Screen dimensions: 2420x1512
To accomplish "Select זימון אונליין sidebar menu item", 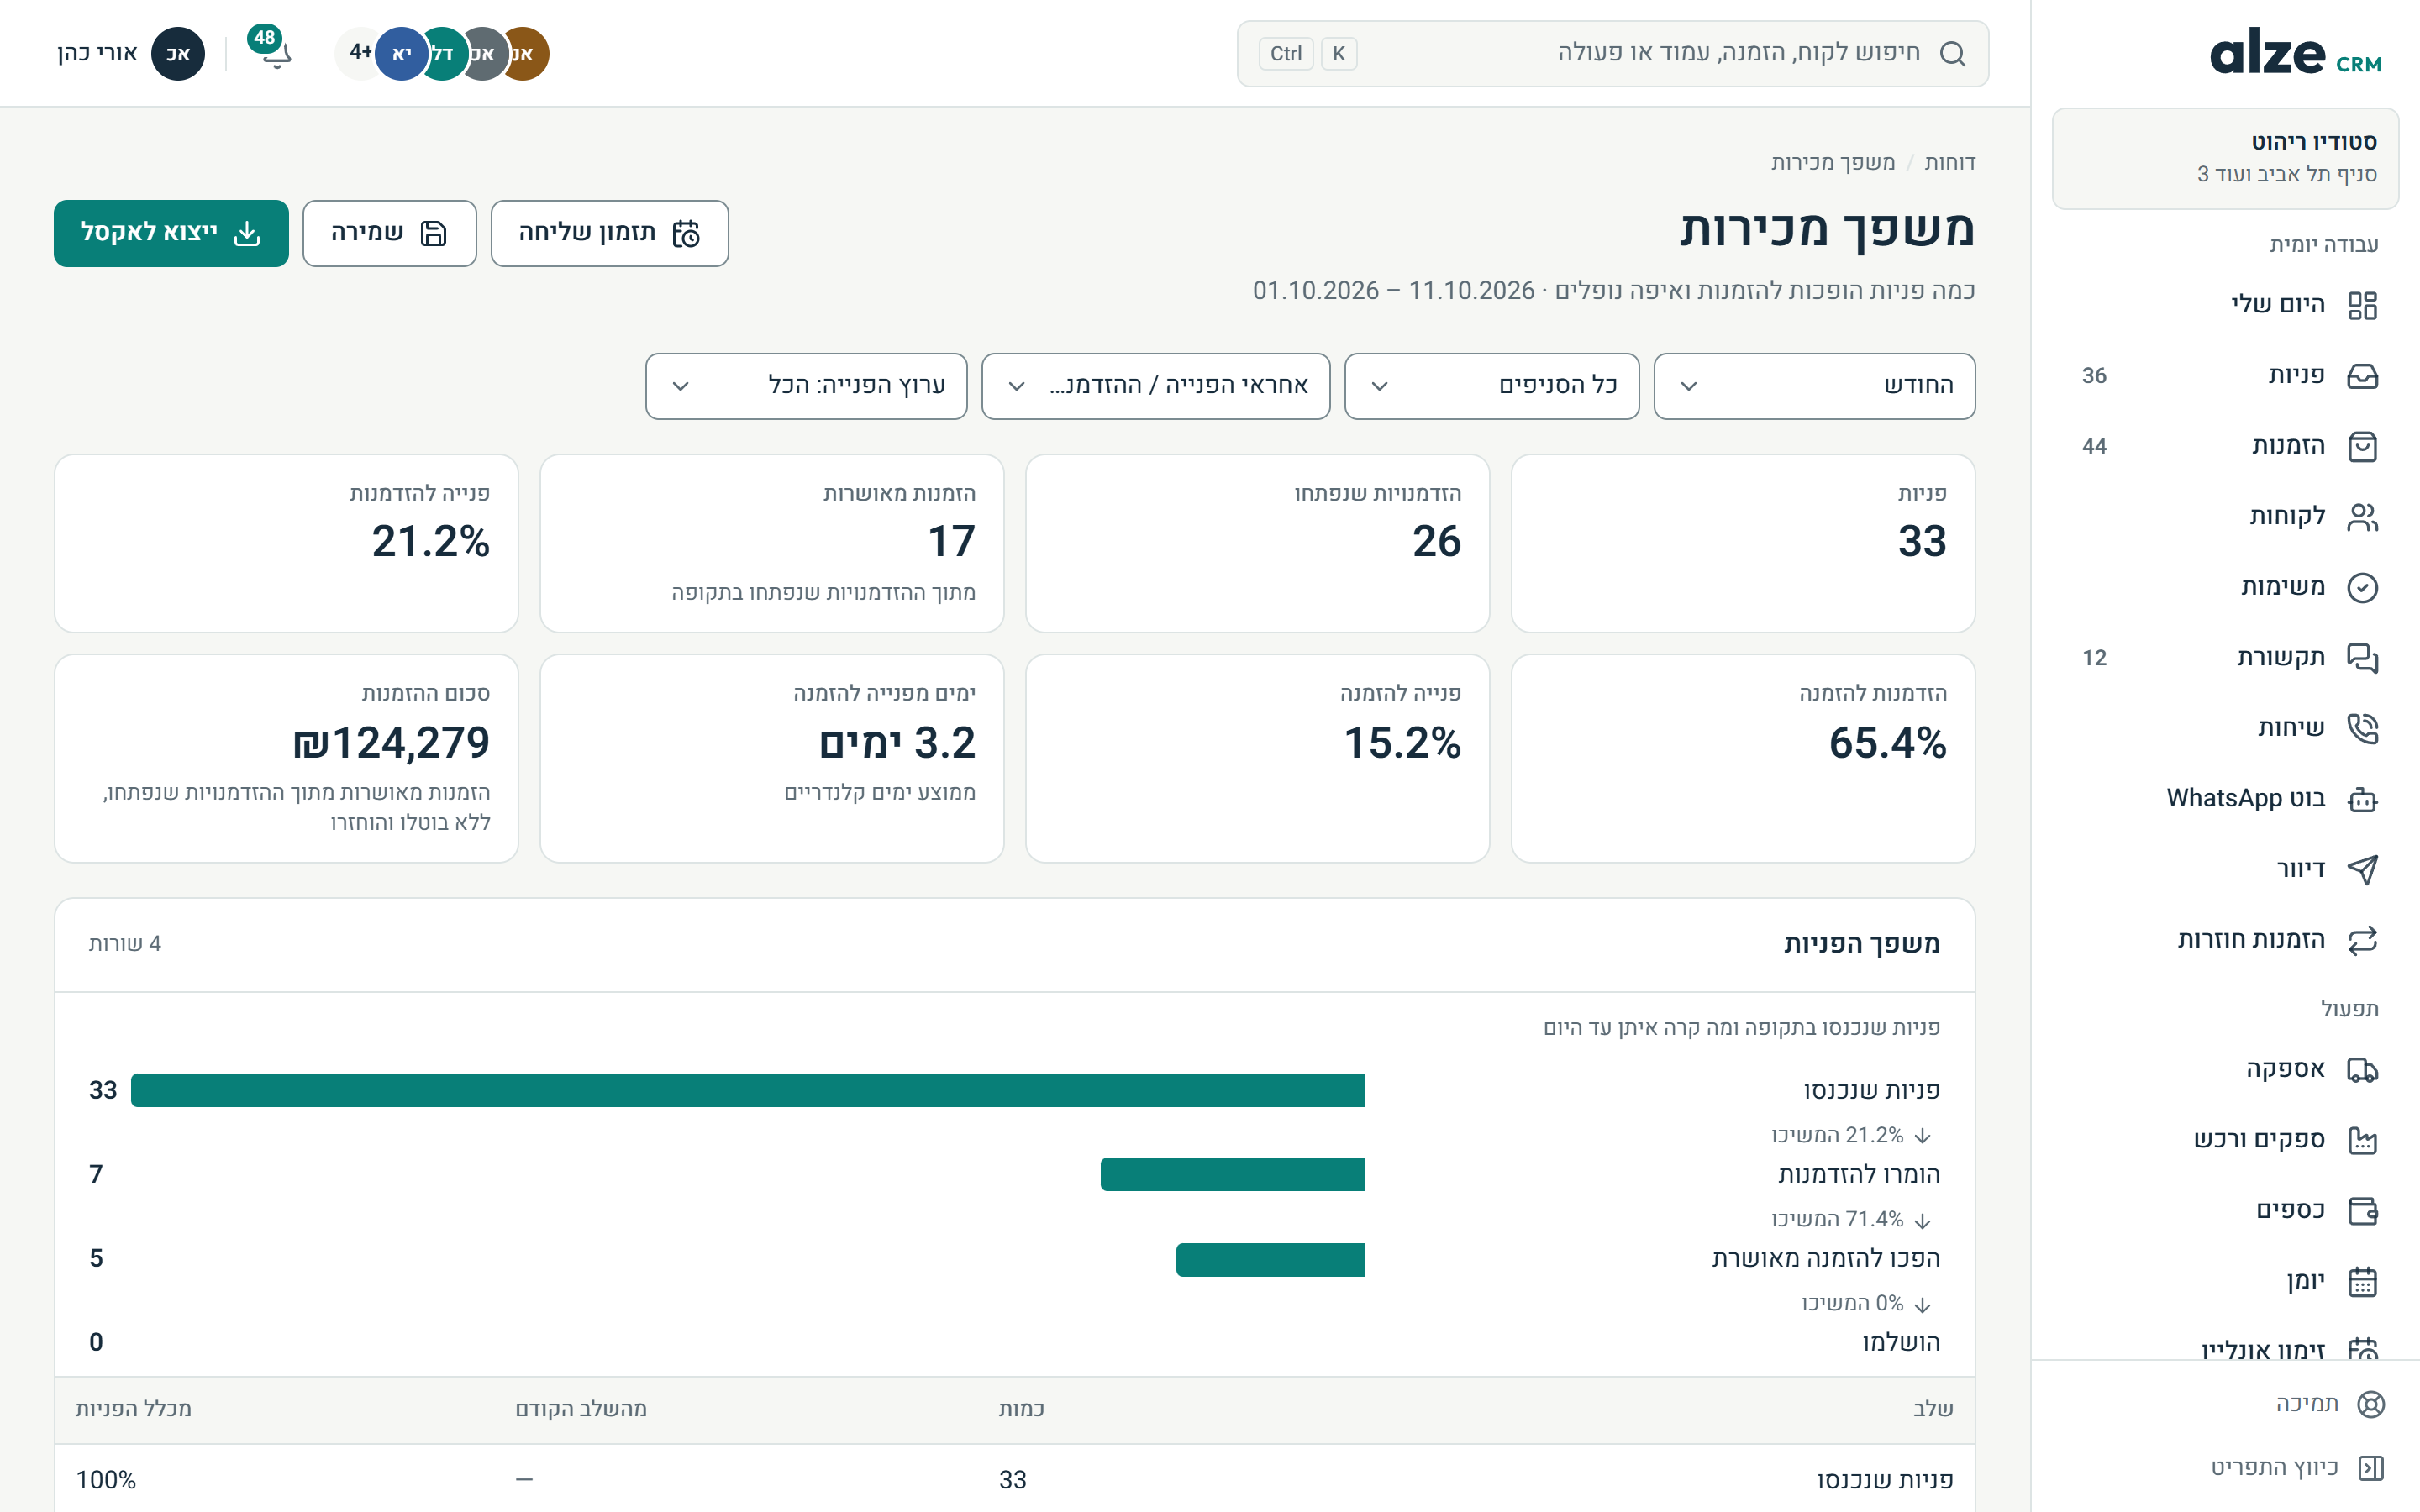I will click(2225, 1347).
